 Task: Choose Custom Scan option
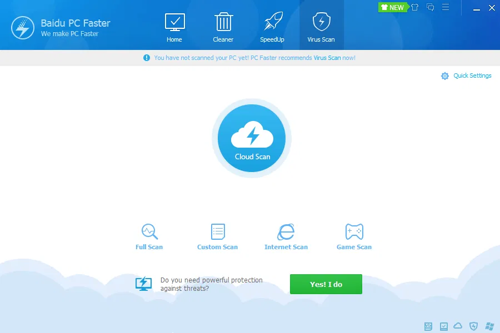(217, 237)
